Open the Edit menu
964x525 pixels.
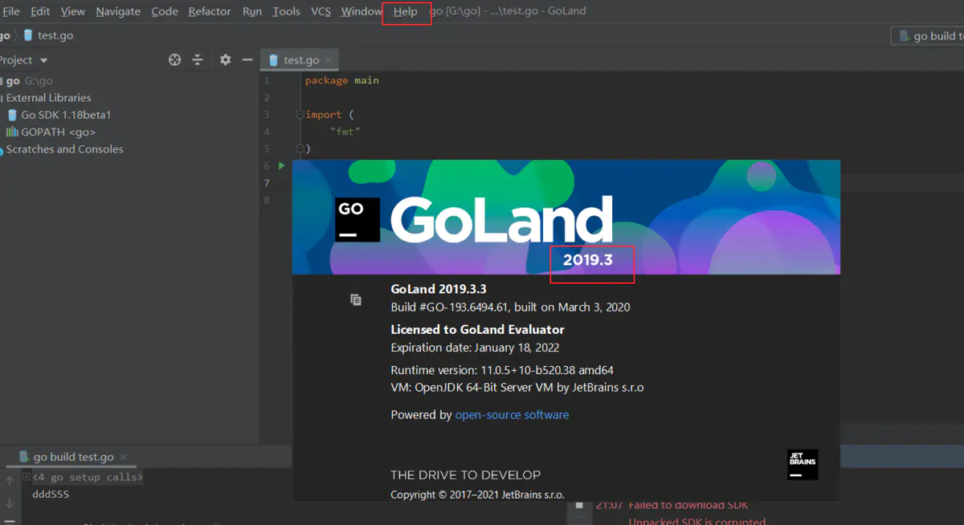click(x=40, y=11)
